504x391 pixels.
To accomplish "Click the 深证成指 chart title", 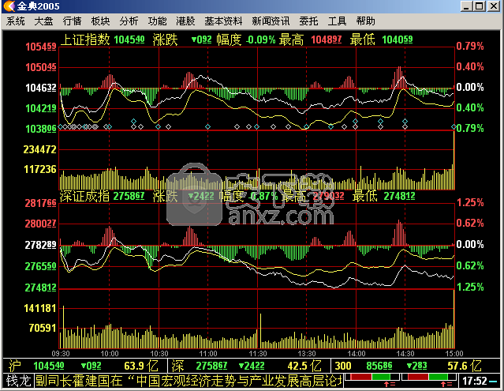I will (85, 196).
